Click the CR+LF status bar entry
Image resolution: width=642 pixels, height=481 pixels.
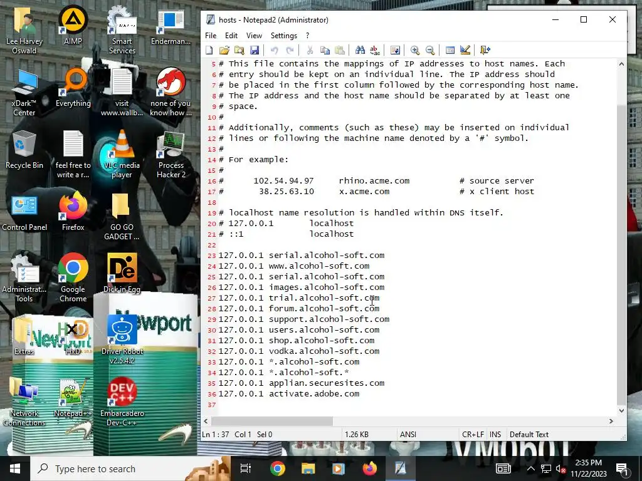tap(473, 435)
